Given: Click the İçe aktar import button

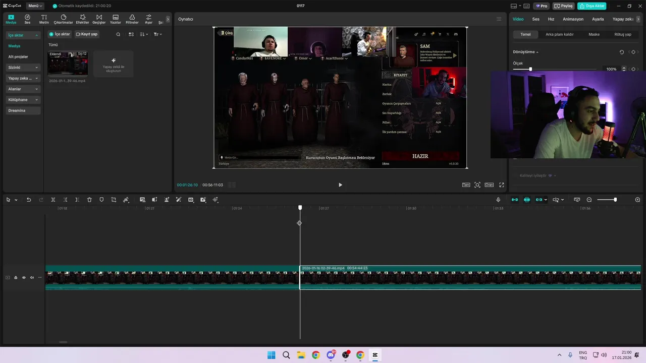Looking at the screenshot, I should [60, 34].
